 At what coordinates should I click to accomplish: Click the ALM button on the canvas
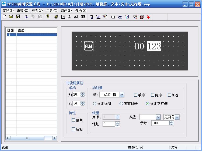click(x=88, y=46)
